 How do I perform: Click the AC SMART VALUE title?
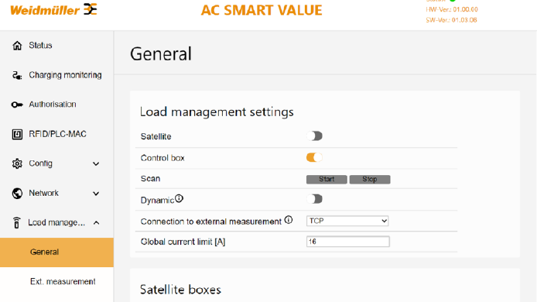click(262, 10)
